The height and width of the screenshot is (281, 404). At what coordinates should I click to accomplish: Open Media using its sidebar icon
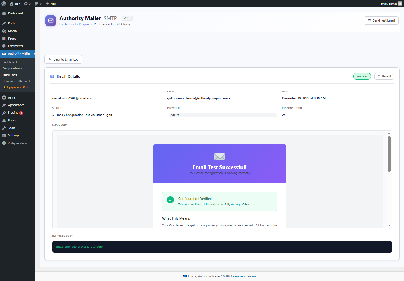4,31
